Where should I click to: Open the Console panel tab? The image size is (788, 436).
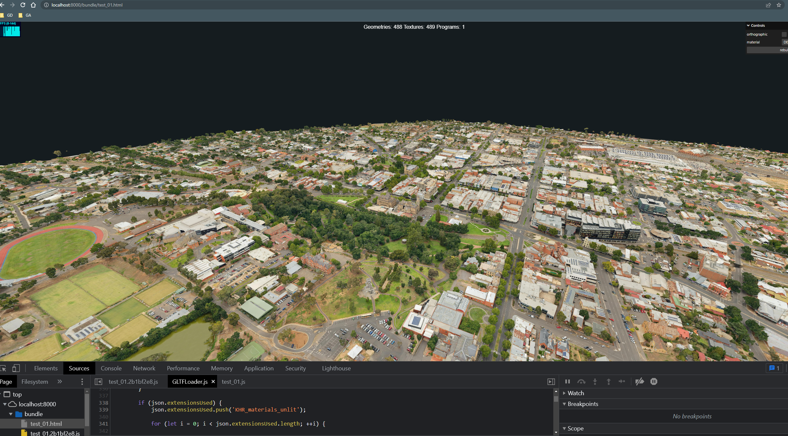[x=111, y=368]
